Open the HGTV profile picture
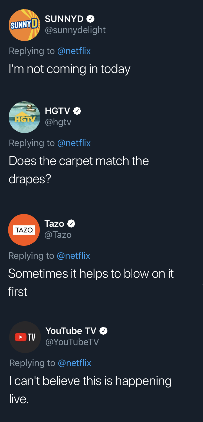This screenshot has height=422, width=203. [25, 117]
